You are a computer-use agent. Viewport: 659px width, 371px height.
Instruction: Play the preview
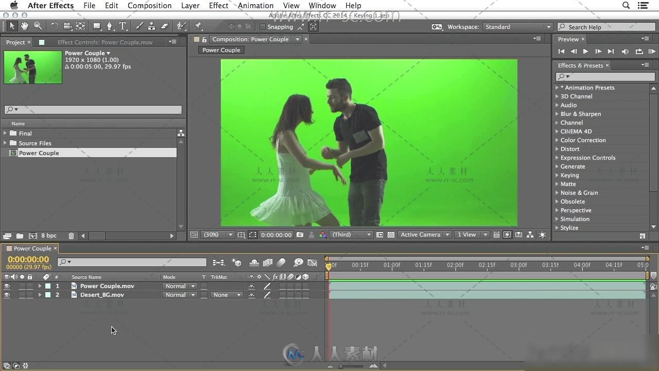pos(585,52)
